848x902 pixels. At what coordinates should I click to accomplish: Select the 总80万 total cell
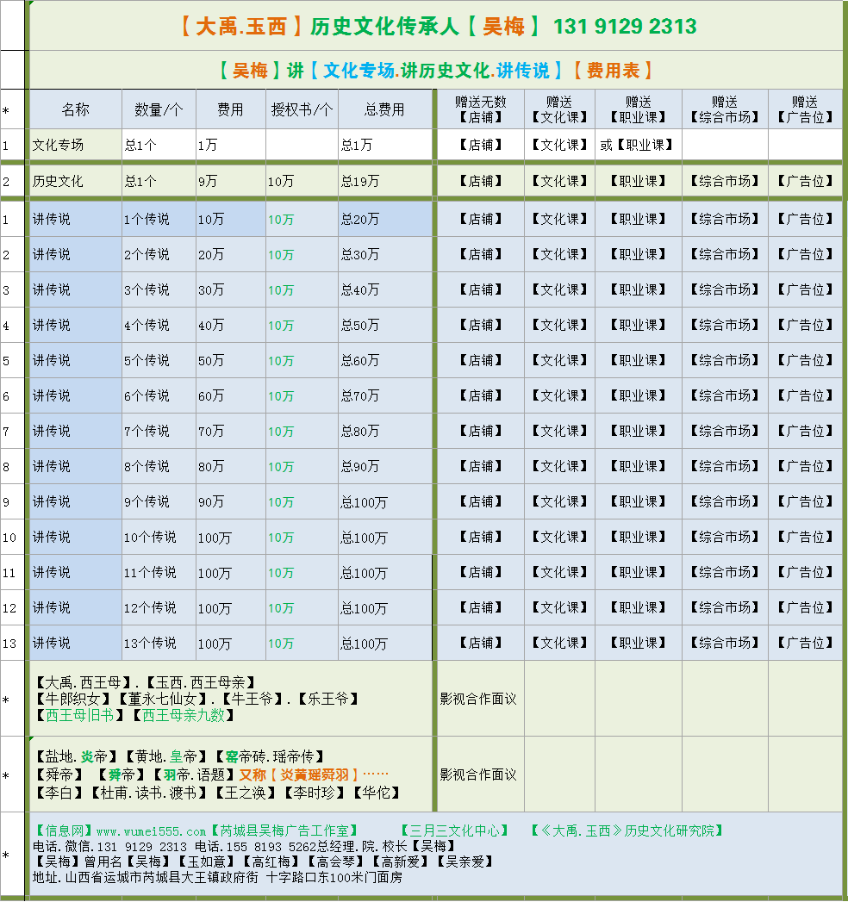click(385, 432)
